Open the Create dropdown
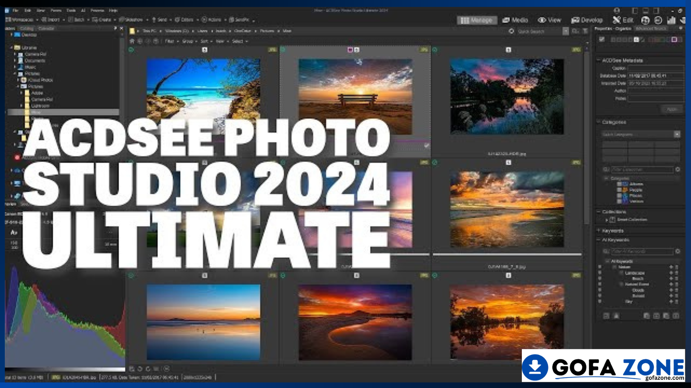 [x=103, y=20]
